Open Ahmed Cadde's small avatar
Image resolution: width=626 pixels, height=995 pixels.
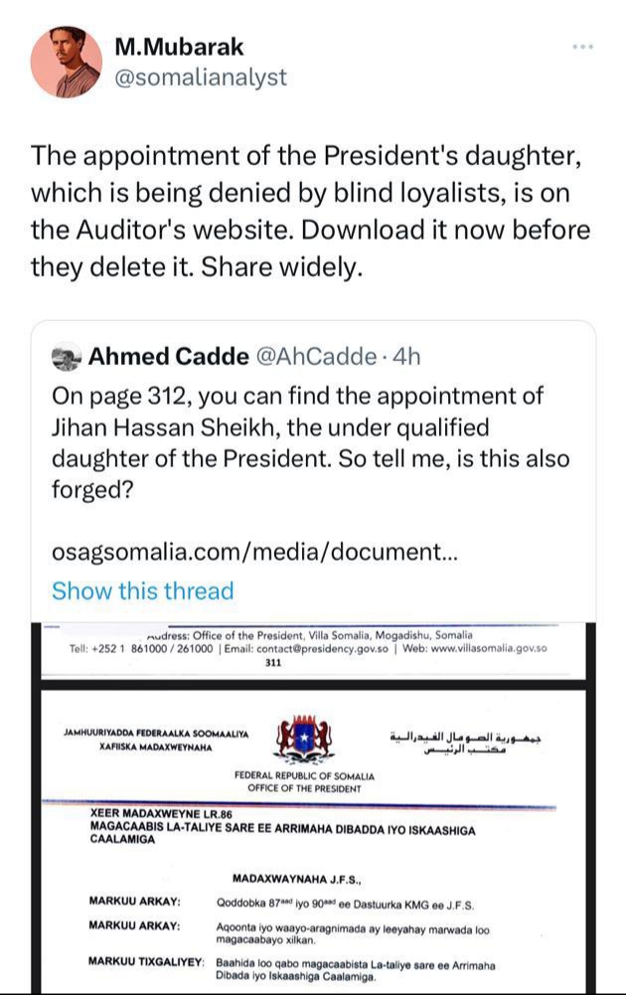pos(66,357)
